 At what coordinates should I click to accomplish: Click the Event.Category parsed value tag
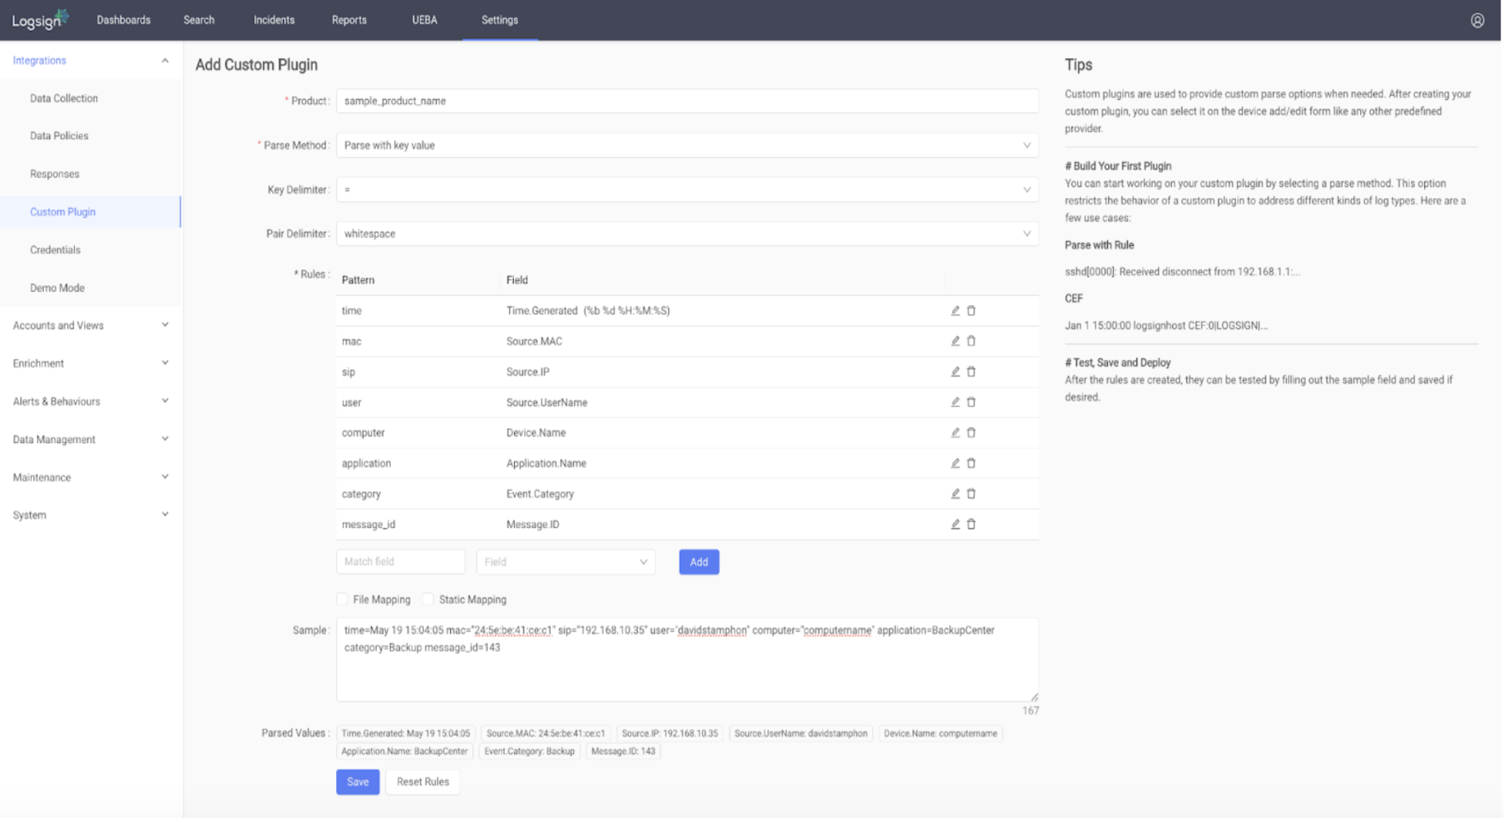click(529, 751)
